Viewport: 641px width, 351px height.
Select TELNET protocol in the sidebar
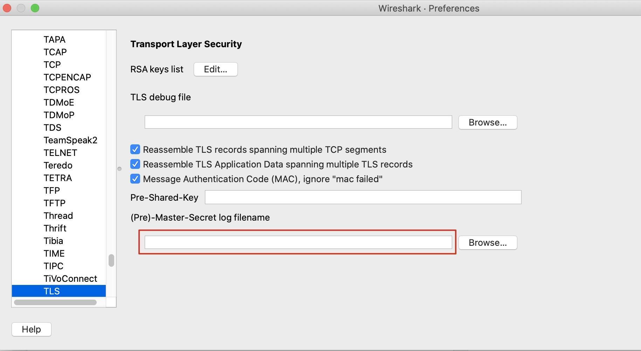click(60, 153)
